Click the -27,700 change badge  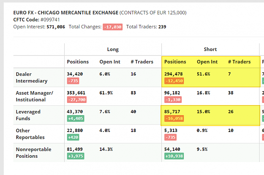point(77,100)
